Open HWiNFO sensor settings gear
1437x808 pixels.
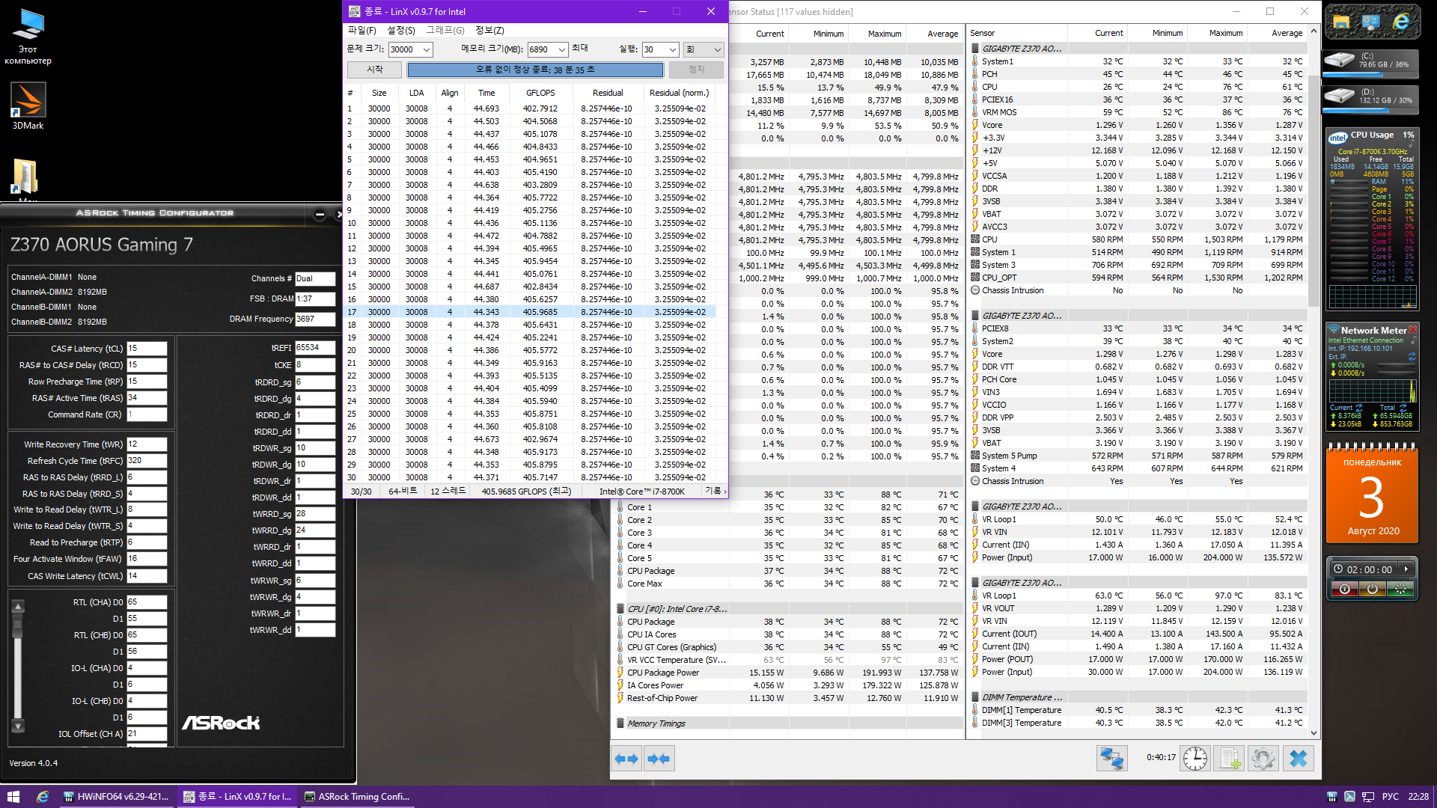coord(1263,759)
